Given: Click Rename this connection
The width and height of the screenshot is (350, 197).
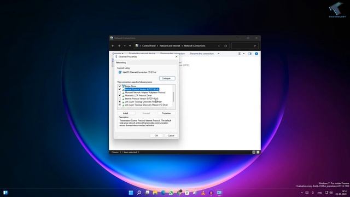Looking at the screenshot, I should point(202,54).
